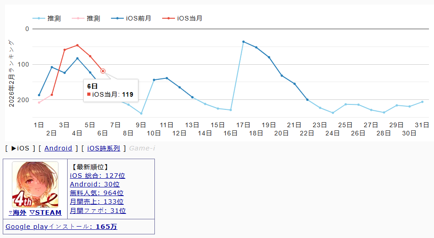The height and width of the screenshot is (238, 434).
Task: Click the 【最新順位】 heading text
Action: (90, 167)
